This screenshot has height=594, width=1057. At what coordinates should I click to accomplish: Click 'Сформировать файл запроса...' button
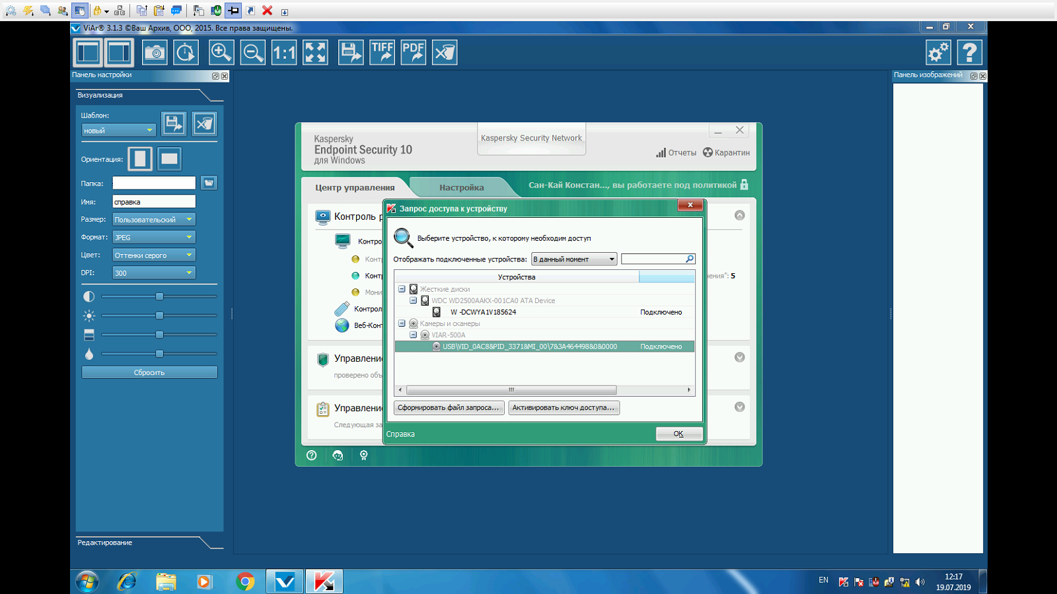tap(449, 407)
